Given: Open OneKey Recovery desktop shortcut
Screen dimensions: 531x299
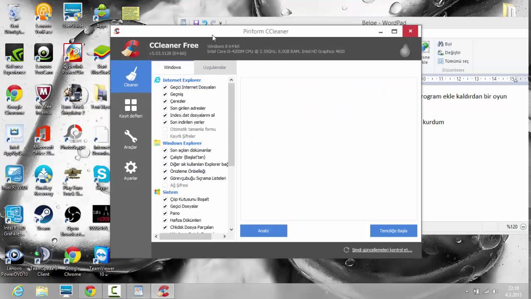Looking at the screenshot, I should pos(44,181).
